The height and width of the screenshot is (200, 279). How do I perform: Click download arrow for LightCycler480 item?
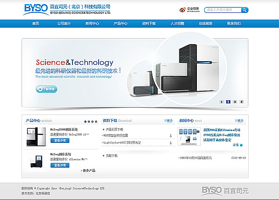click(x=170, y=143)
